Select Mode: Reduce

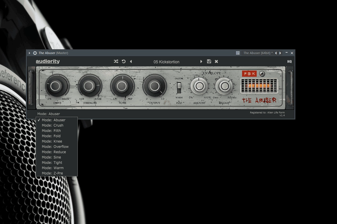click(x=57, y=152)
